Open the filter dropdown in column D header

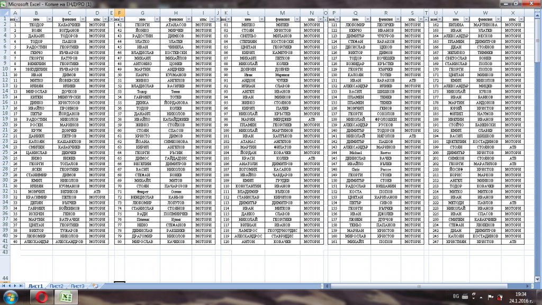point(105,20)
